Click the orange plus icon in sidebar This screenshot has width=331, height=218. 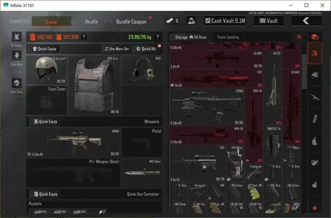click(315, 208)
